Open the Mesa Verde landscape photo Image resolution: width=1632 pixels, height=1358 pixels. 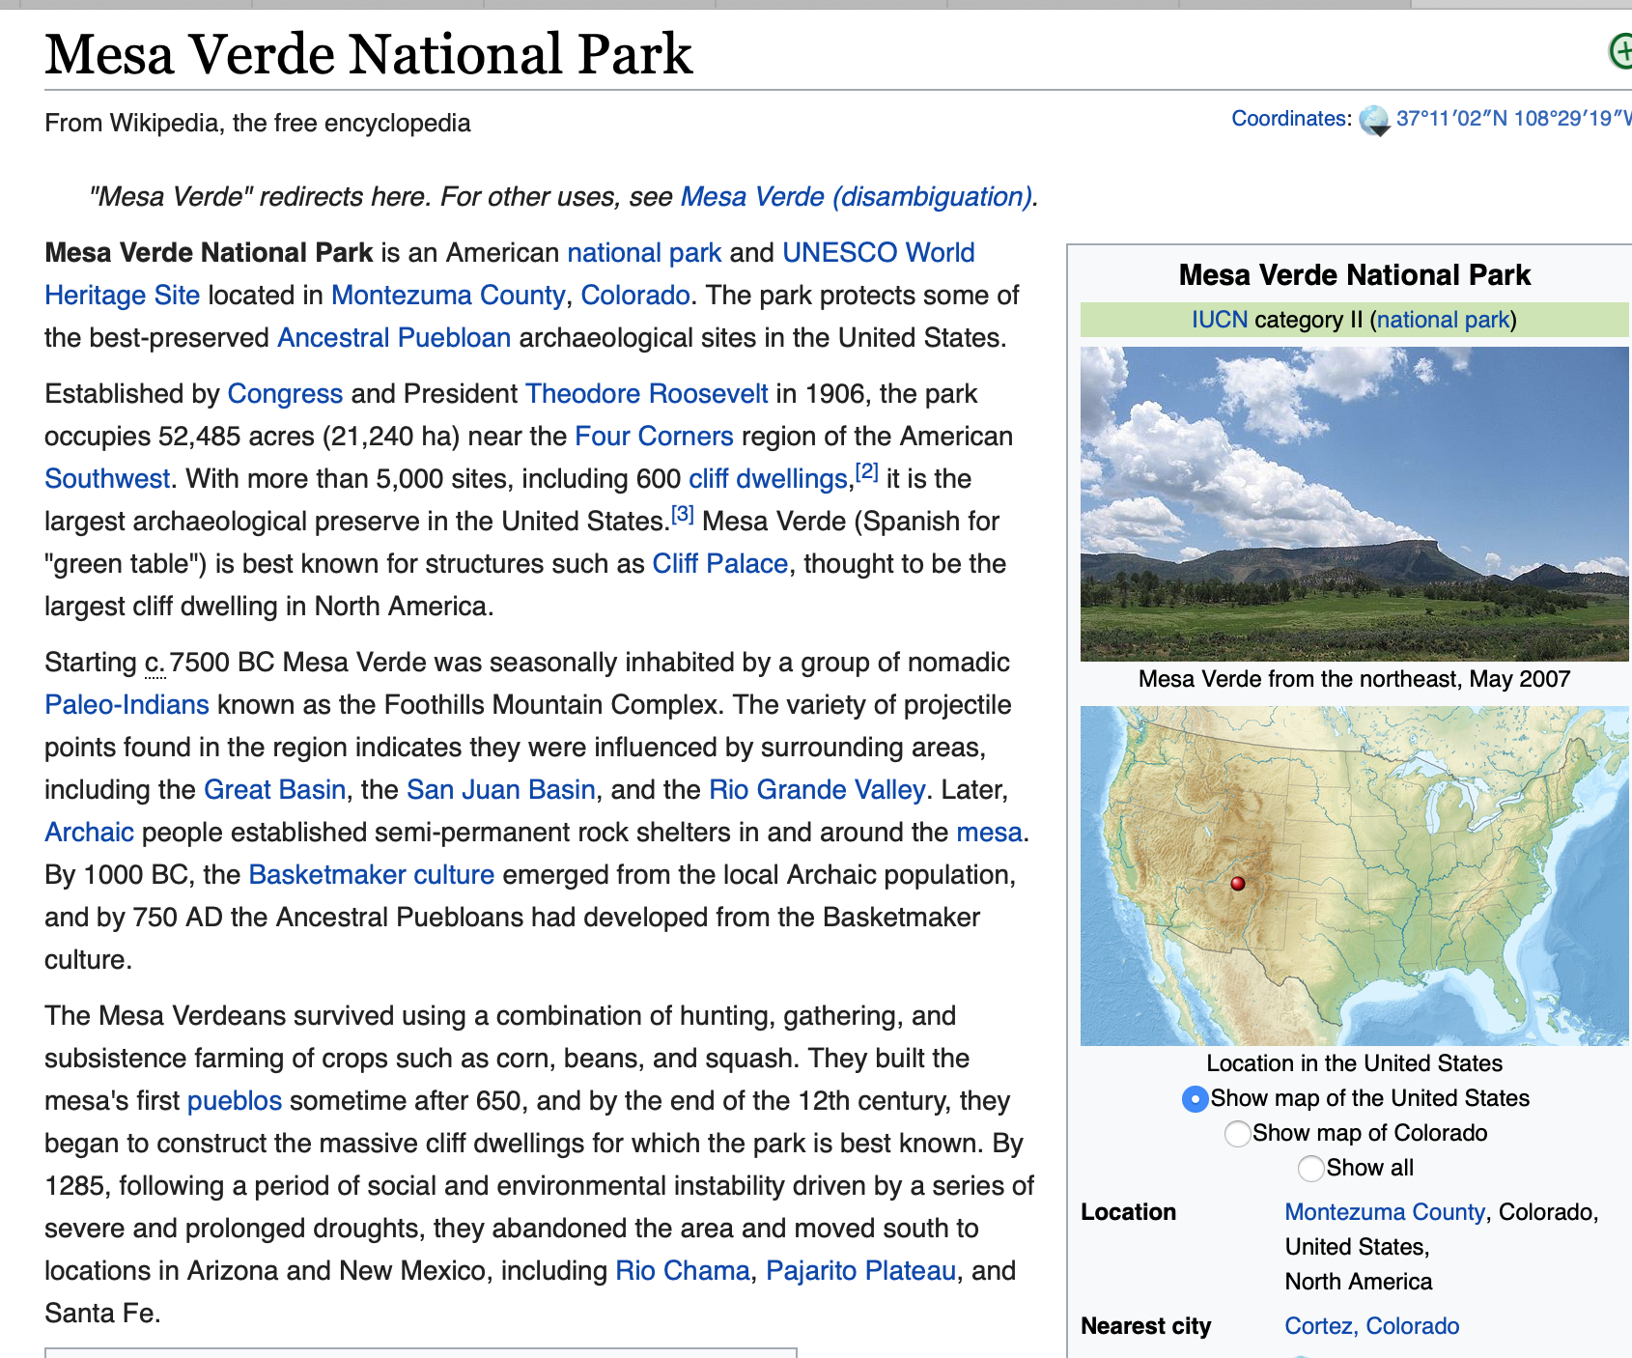click(x=1354, y=503)
